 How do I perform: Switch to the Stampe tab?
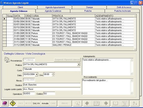pyautogui.click(x=89, y=7)
